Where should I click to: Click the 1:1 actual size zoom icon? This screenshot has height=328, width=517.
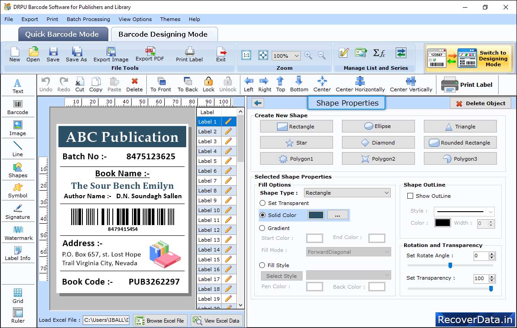(x=246, y=55)
